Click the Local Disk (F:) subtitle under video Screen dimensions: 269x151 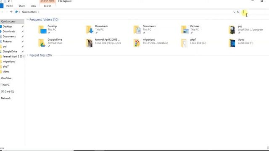click(x=245, y=43)
